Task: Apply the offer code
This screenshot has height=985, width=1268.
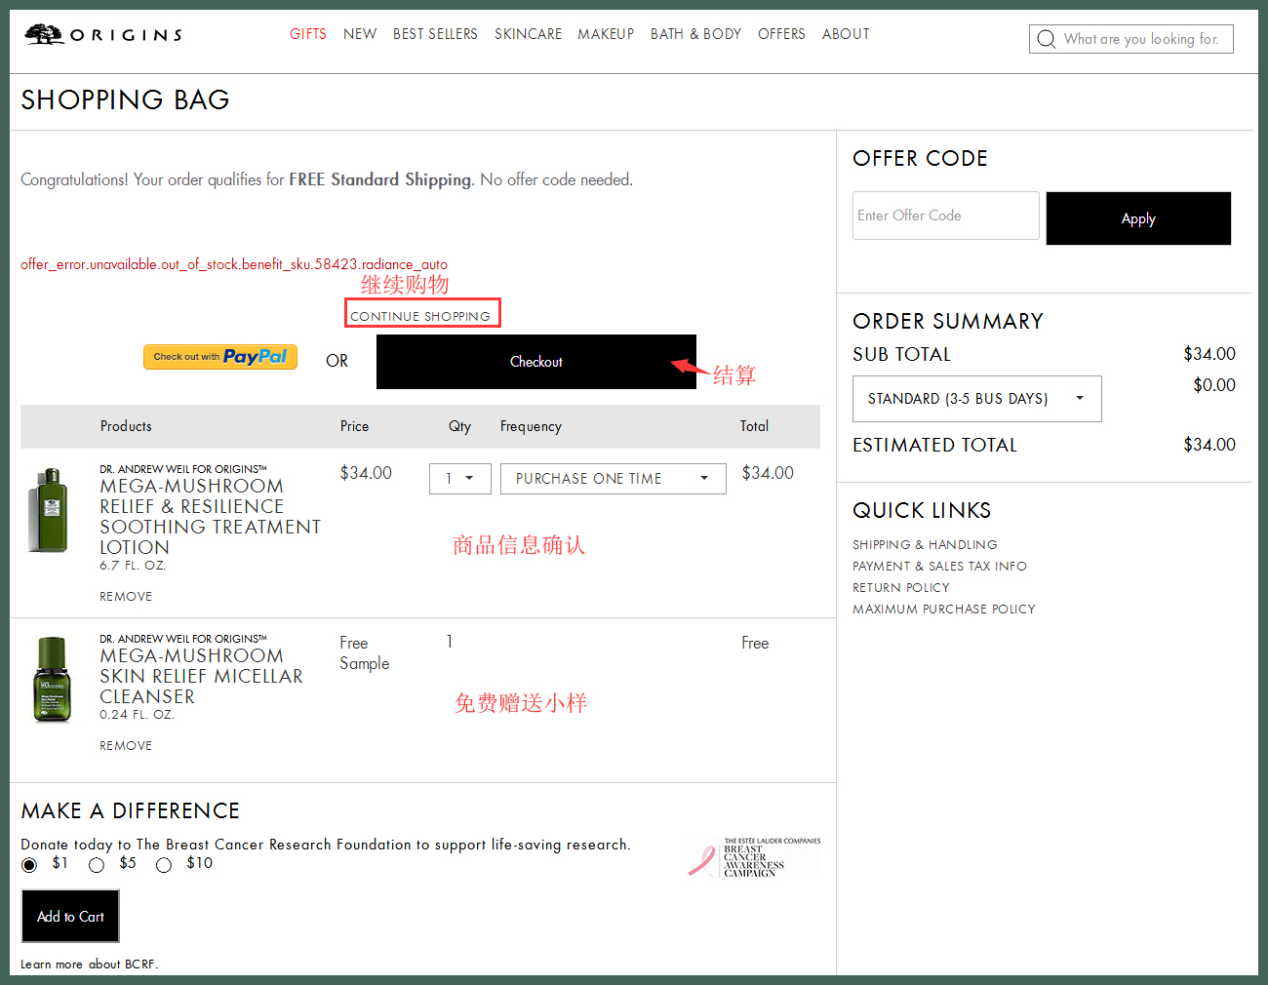Action: point(1138,218)
